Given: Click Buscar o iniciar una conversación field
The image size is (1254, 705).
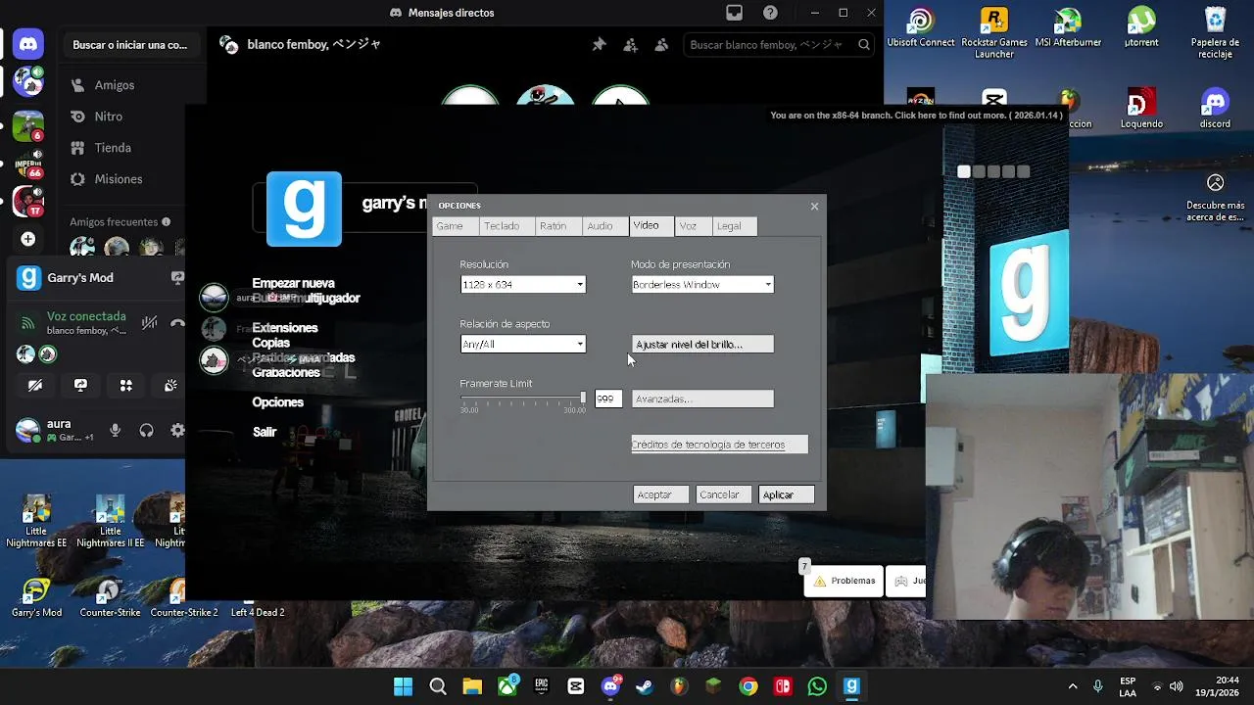Looking at the screenshot, I should click(x=130, y=45).
